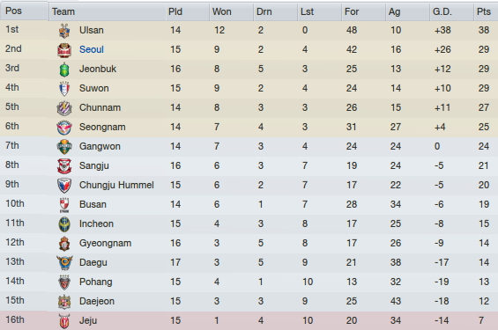Click the Seoul club crest icon

point(64,50)
